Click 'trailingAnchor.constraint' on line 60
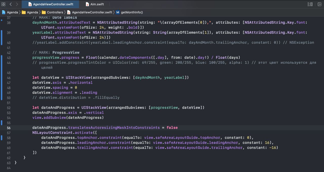This screenshot has width=324, height=172. (x=105, y=147)
